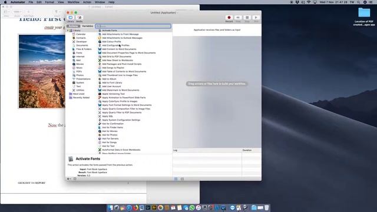Click the actions search field
Screen dimensions: 377x212
pos(133,26)
